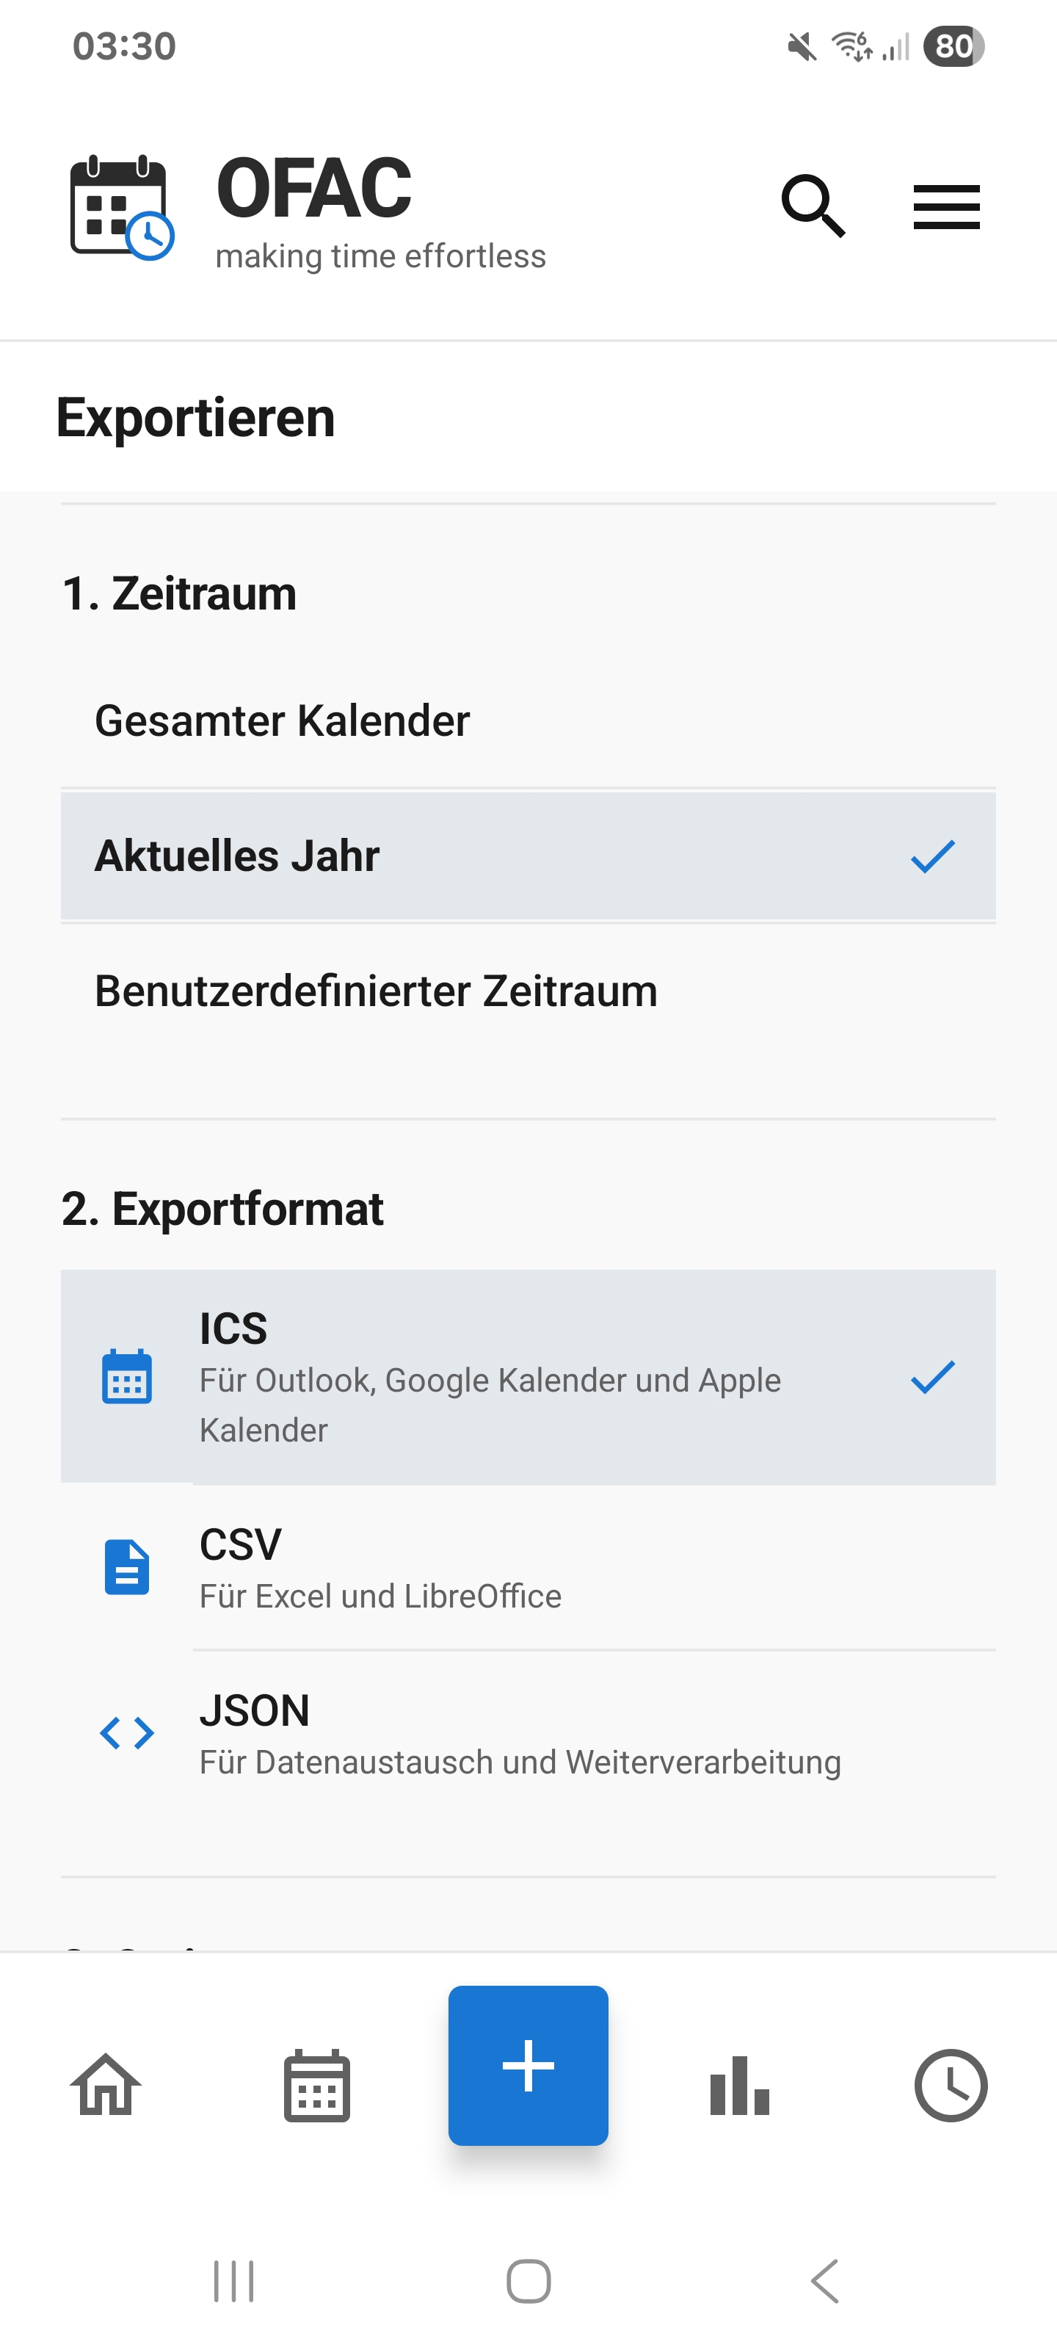Tap the blue ICS calendar icon
The width and height of the screenshot is (1057, 2350).
pos(127,1377)
